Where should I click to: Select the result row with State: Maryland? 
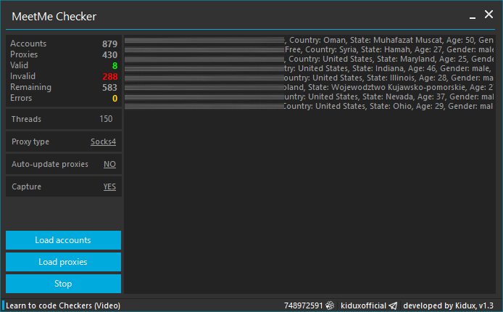point(309,59)
